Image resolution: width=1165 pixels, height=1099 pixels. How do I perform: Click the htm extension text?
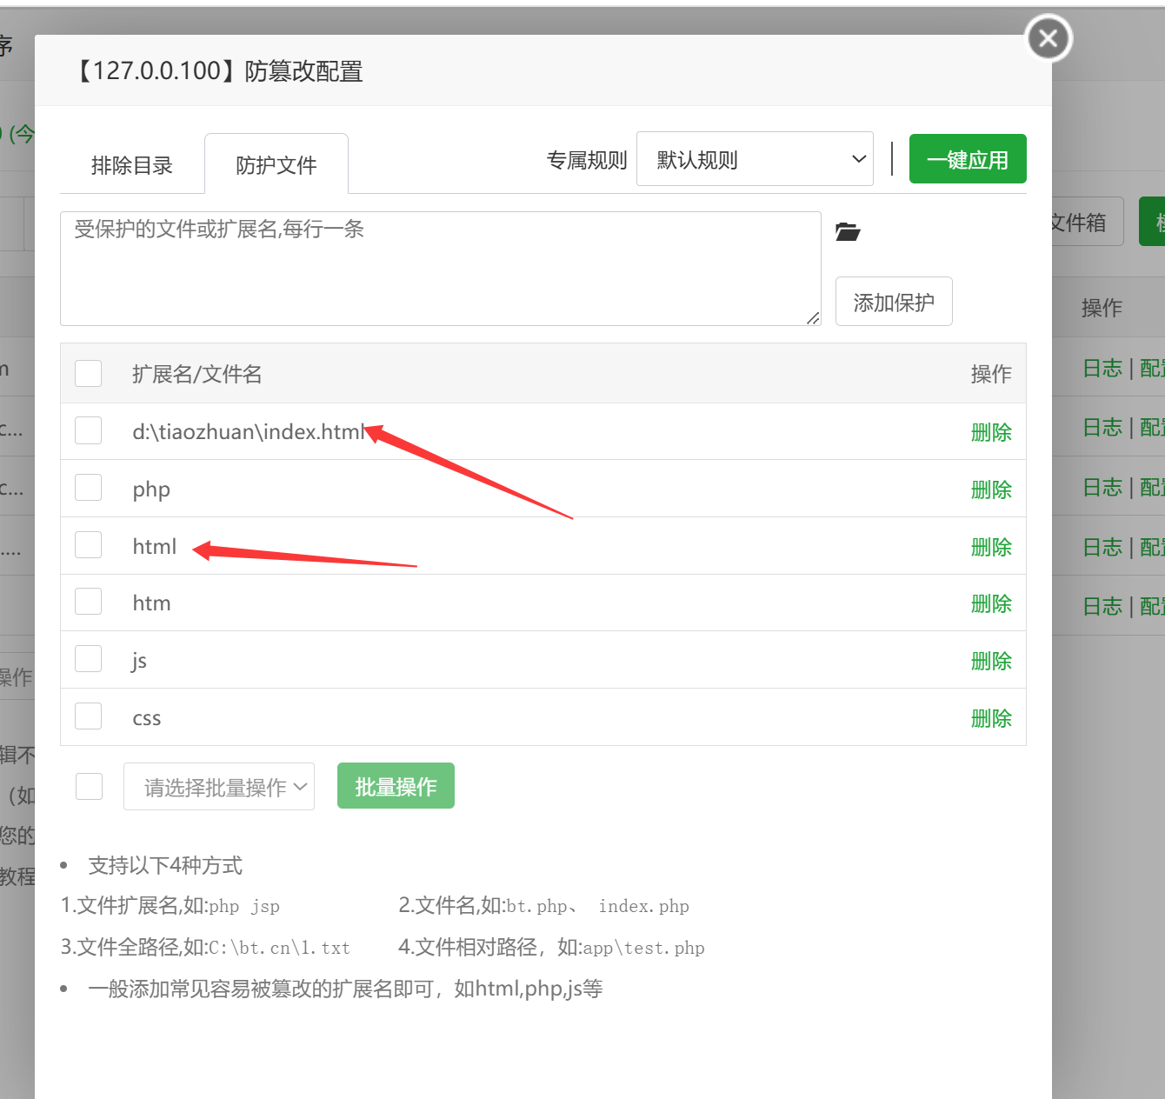click(151, 603)
